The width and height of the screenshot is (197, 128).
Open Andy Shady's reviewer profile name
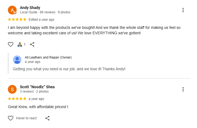click(x=30, y=8)
